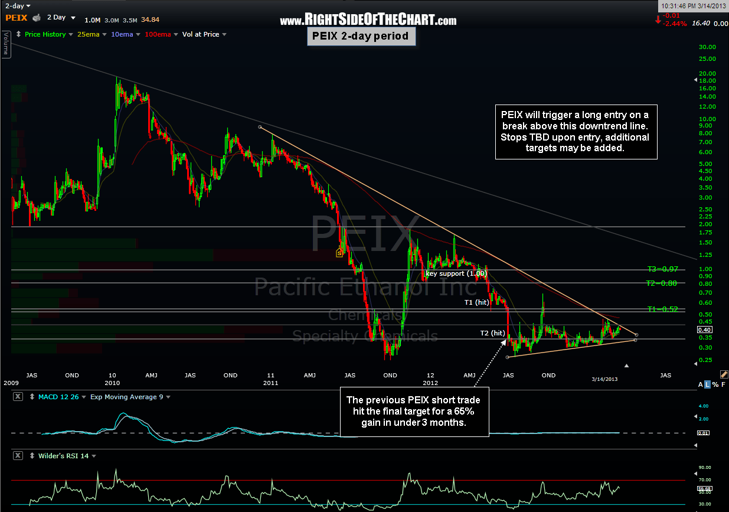Image resolution: width=729 pixels, height=512 pixels.
Task: Open the Exp Moving Average 9 dropdown
Action: click(x=131, y=397)
